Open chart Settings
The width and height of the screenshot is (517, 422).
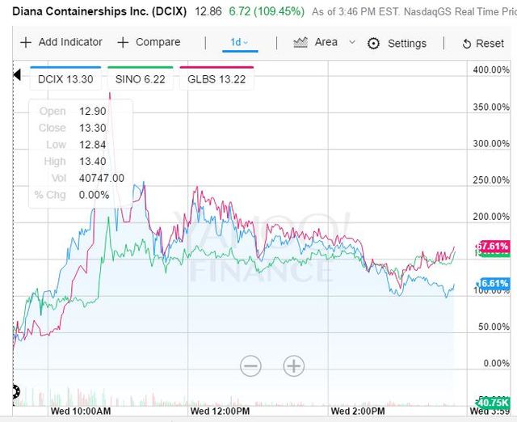coord(406,44)
